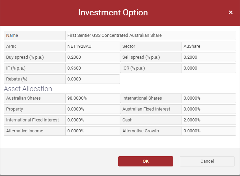
Task: Select the Property allocation value
Action: [93, 109]
